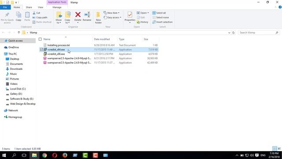Open Quick Access Toolbar customize arrow
This screenshot has width=282, height=159.
click(x=16, y=3)
